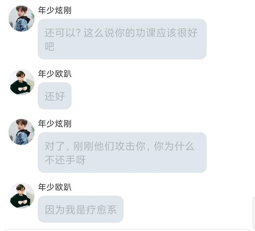Tap the 年少欧趴 avatar above 还好 message
This screenshot has height=231, width=255.
pyautogui.click(x=22, y=82)
